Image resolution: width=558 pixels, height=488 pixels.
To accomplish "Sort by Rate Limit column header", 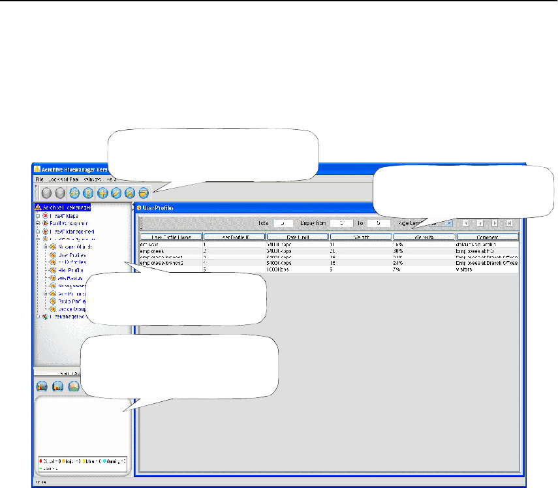I will pyautogui.click(x=298, y=237).
